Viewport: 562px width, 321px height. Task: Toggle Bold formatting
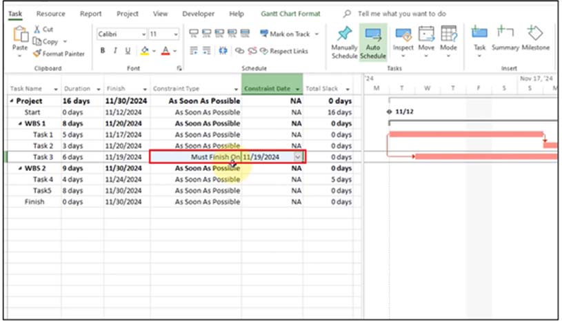tap(103, 51)
